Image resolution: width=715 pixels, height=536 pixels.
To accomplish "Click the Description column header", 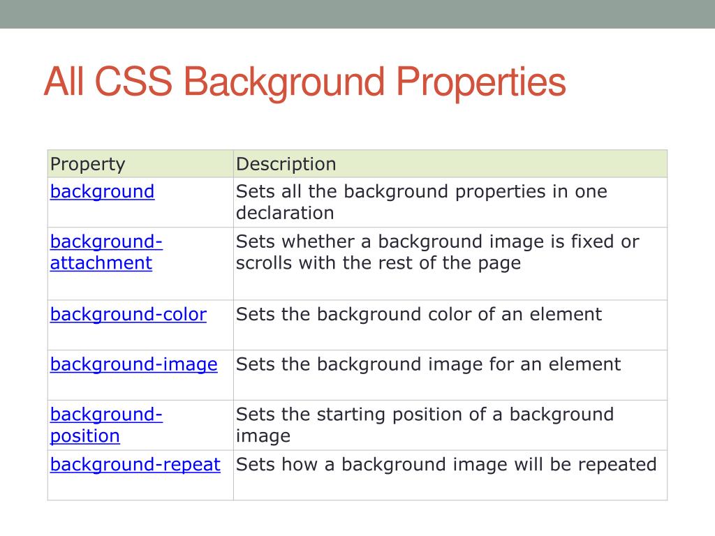I will coord(286,164).
